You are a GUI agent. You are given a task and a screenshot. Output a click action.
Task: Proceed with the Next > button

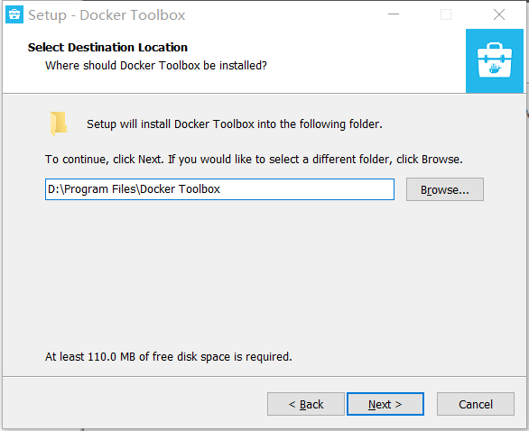[x=385, y=404]
